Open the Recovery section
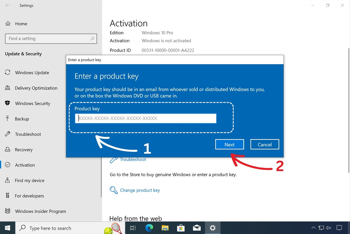 click(x=24, y=149)
